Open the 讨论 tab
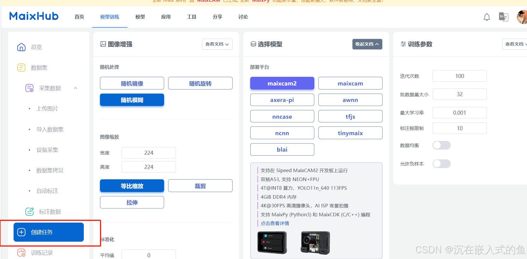The width and height of the screenshot is (527, 259). coord(243,17)
